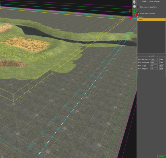Select the grid tool icon

[x=135, y=7]
